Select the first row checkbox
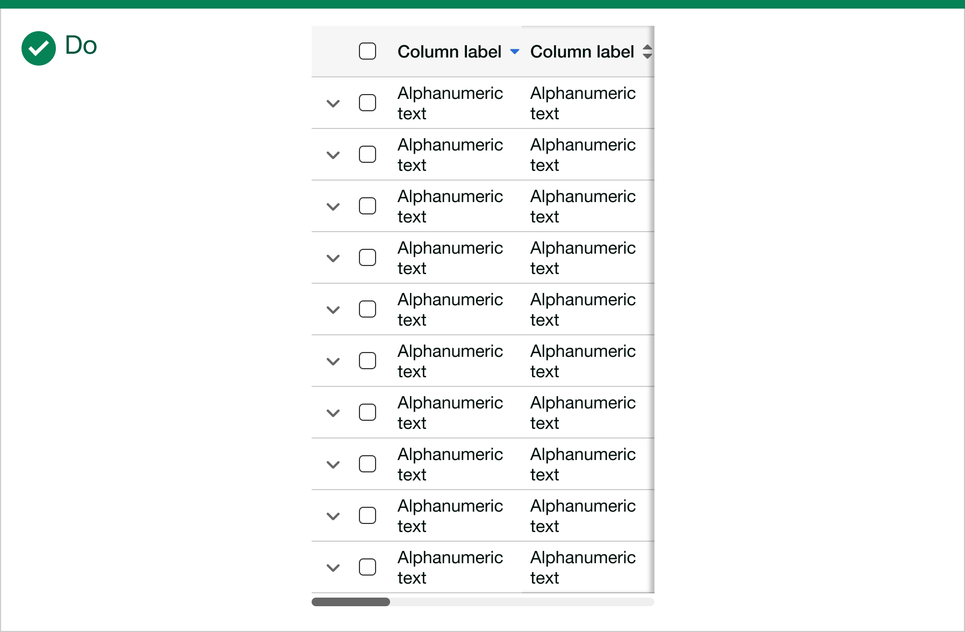The image size is (965, 632). pos(368,103)
